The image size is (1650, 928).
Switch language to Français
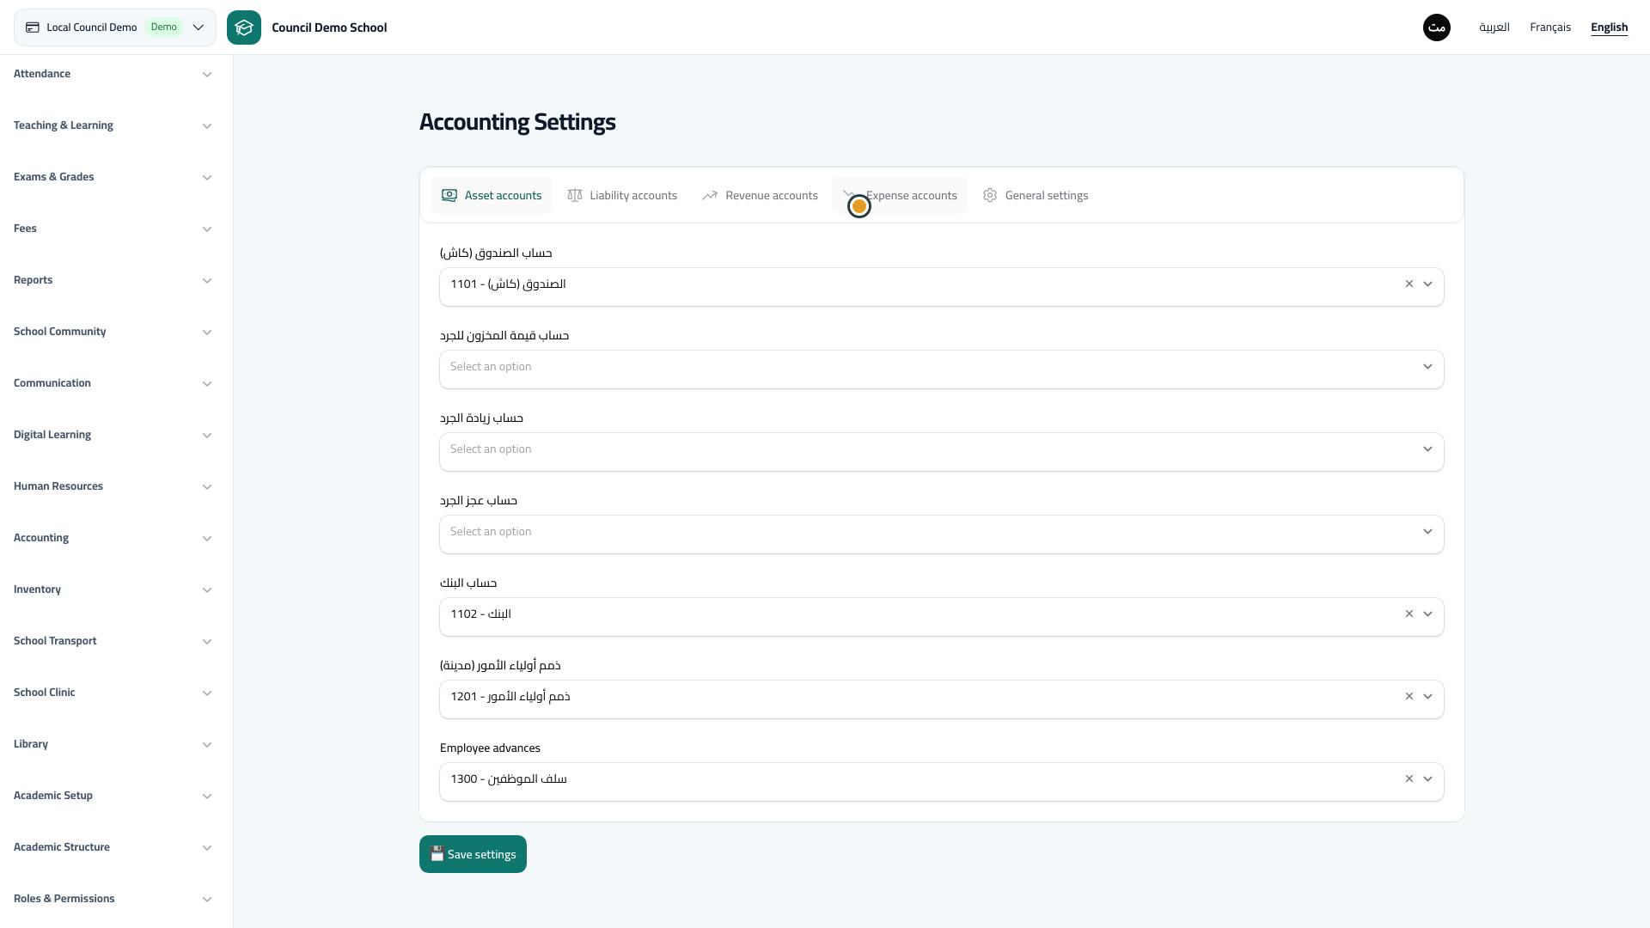1550,27
